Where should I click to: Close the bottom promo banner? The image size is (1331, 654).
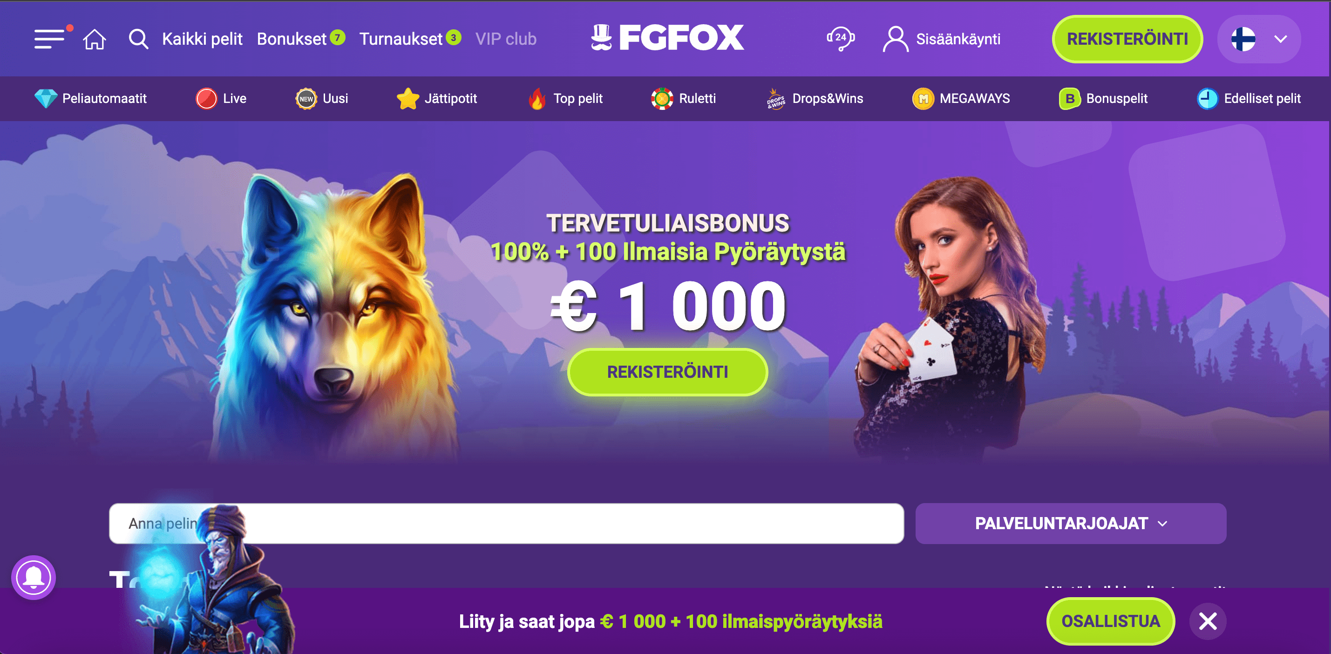pyautogui.click(x=1208, y=620)
